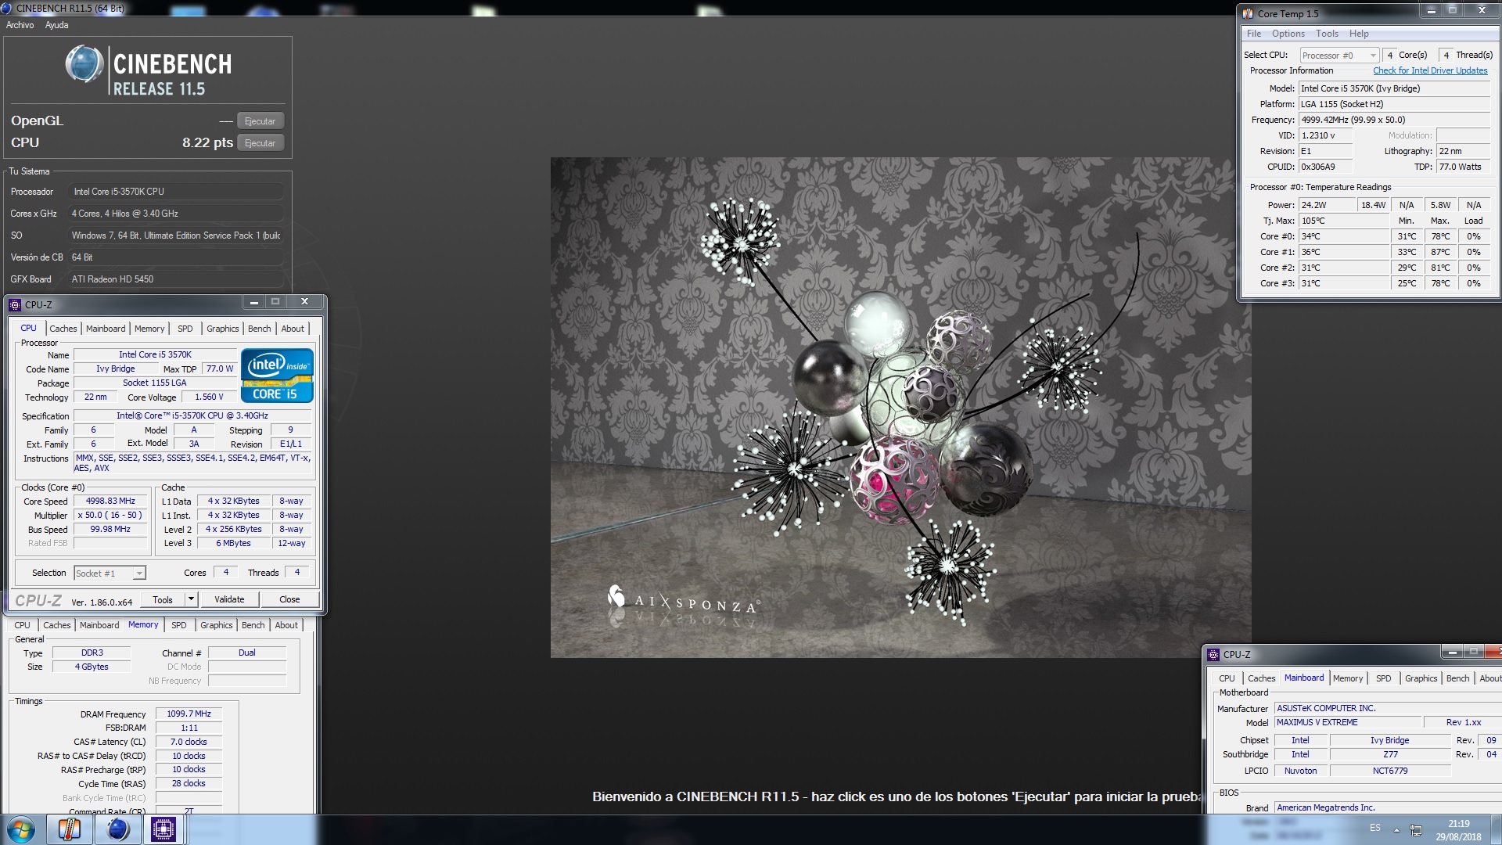Click the Cinebench sphere logo
This screenshot has height=845, width=1502.
84,64
